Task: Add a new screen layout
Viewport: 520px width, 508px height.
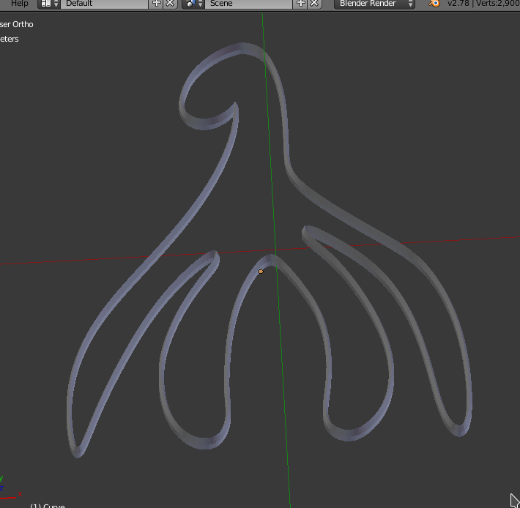Action: tap(157, 4)
